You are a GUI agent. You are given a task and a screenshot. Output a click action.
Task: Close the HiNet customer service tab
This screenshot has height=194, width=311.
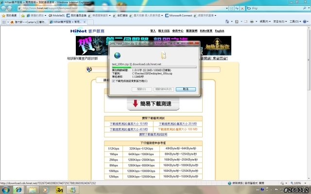[x=85, y=22]
